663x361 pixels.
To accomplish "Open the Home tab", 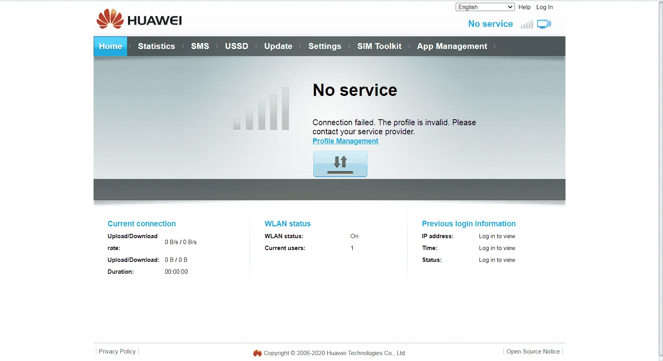I will point(111,46).
